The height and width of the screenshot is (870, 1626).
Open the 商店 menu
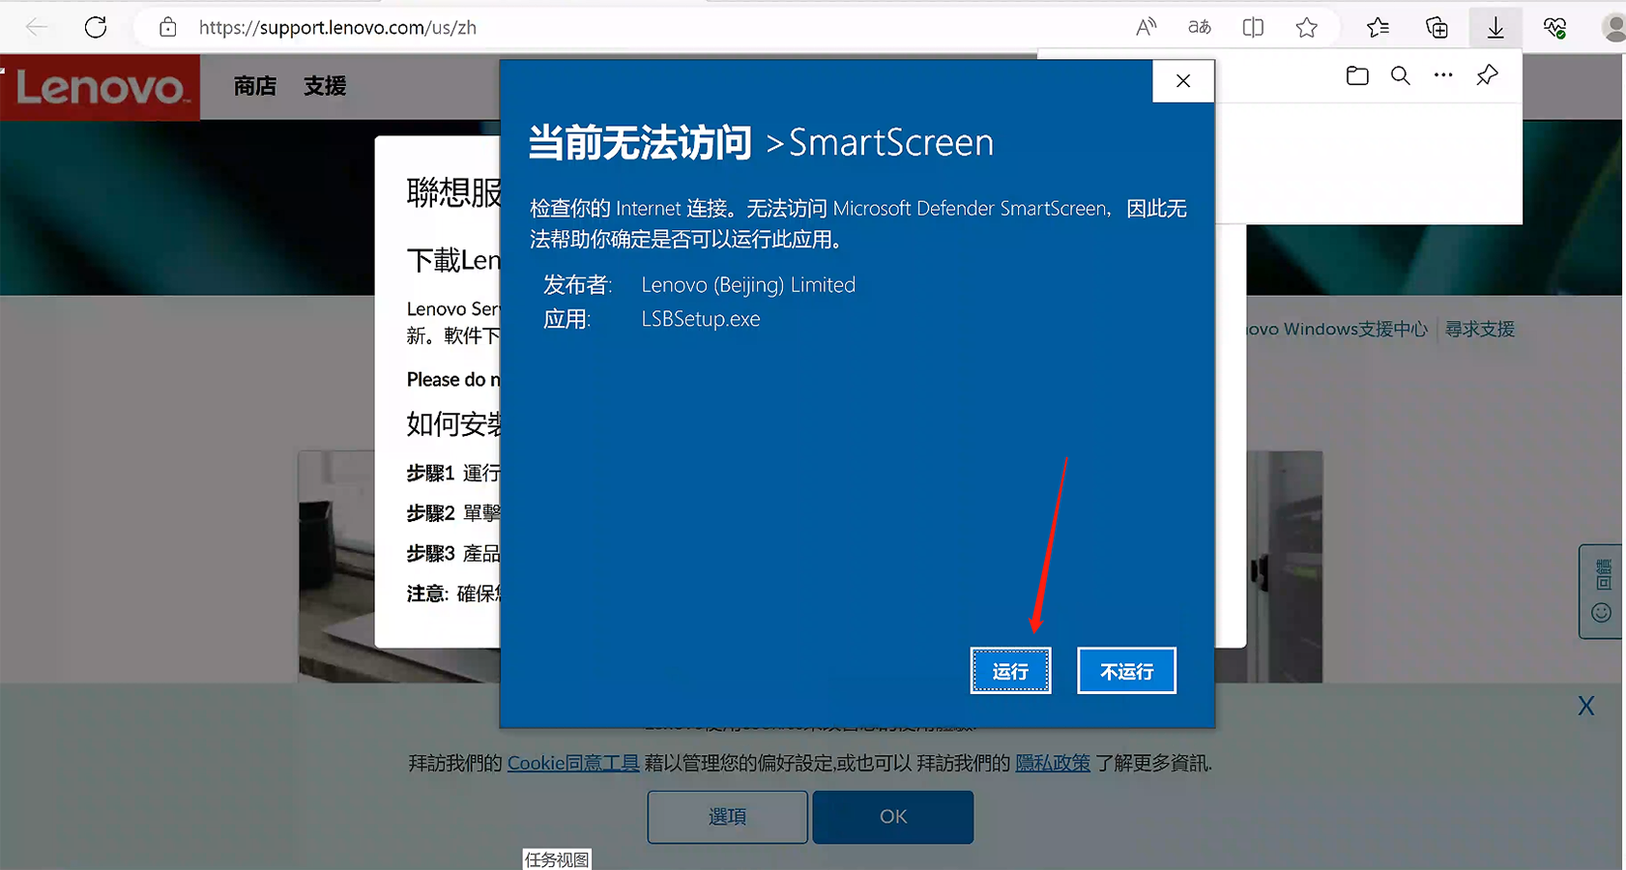coord(255,86)
